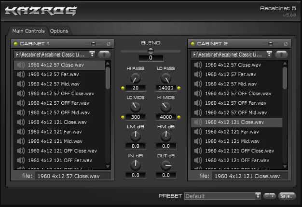The height and width of the screenshot is (207, 302).
Task: Click the LM dB knob
Action: click(x=136, y=136)
